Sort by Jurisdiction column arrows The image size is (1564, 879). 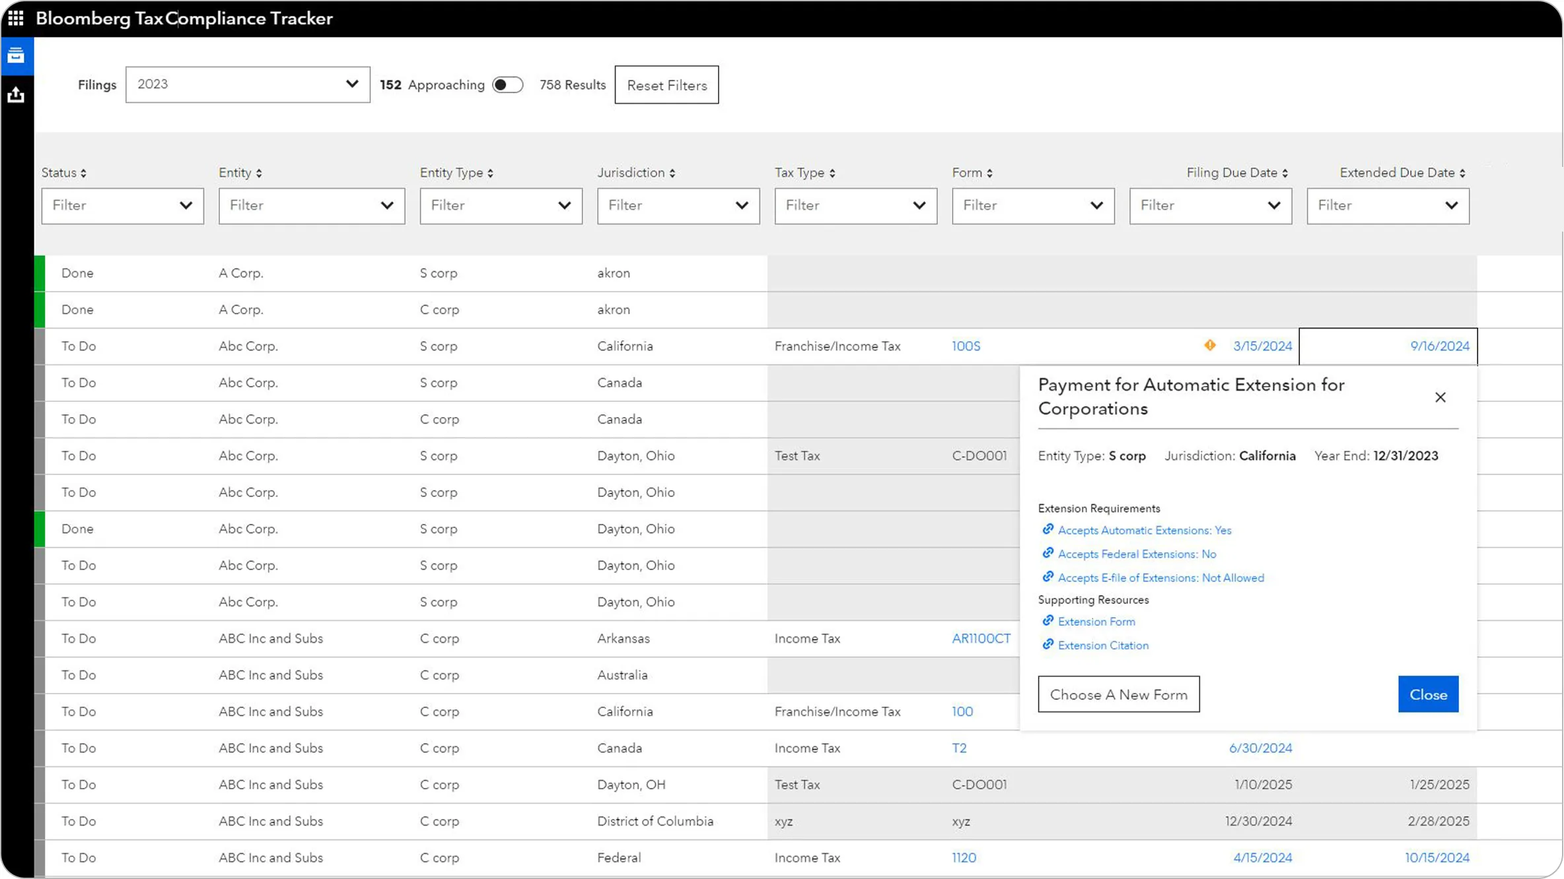tap(672, 173)
